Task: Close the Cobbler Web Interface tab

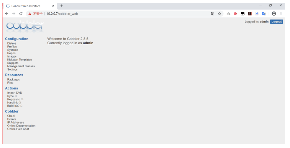Action: [53, 6]
